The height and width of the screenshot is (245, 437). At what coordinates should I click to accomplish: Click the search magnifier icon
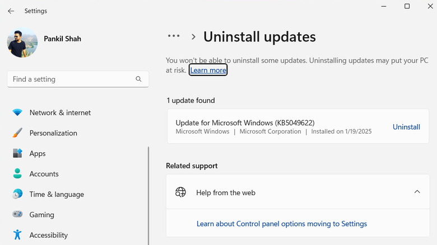point(138,79)
